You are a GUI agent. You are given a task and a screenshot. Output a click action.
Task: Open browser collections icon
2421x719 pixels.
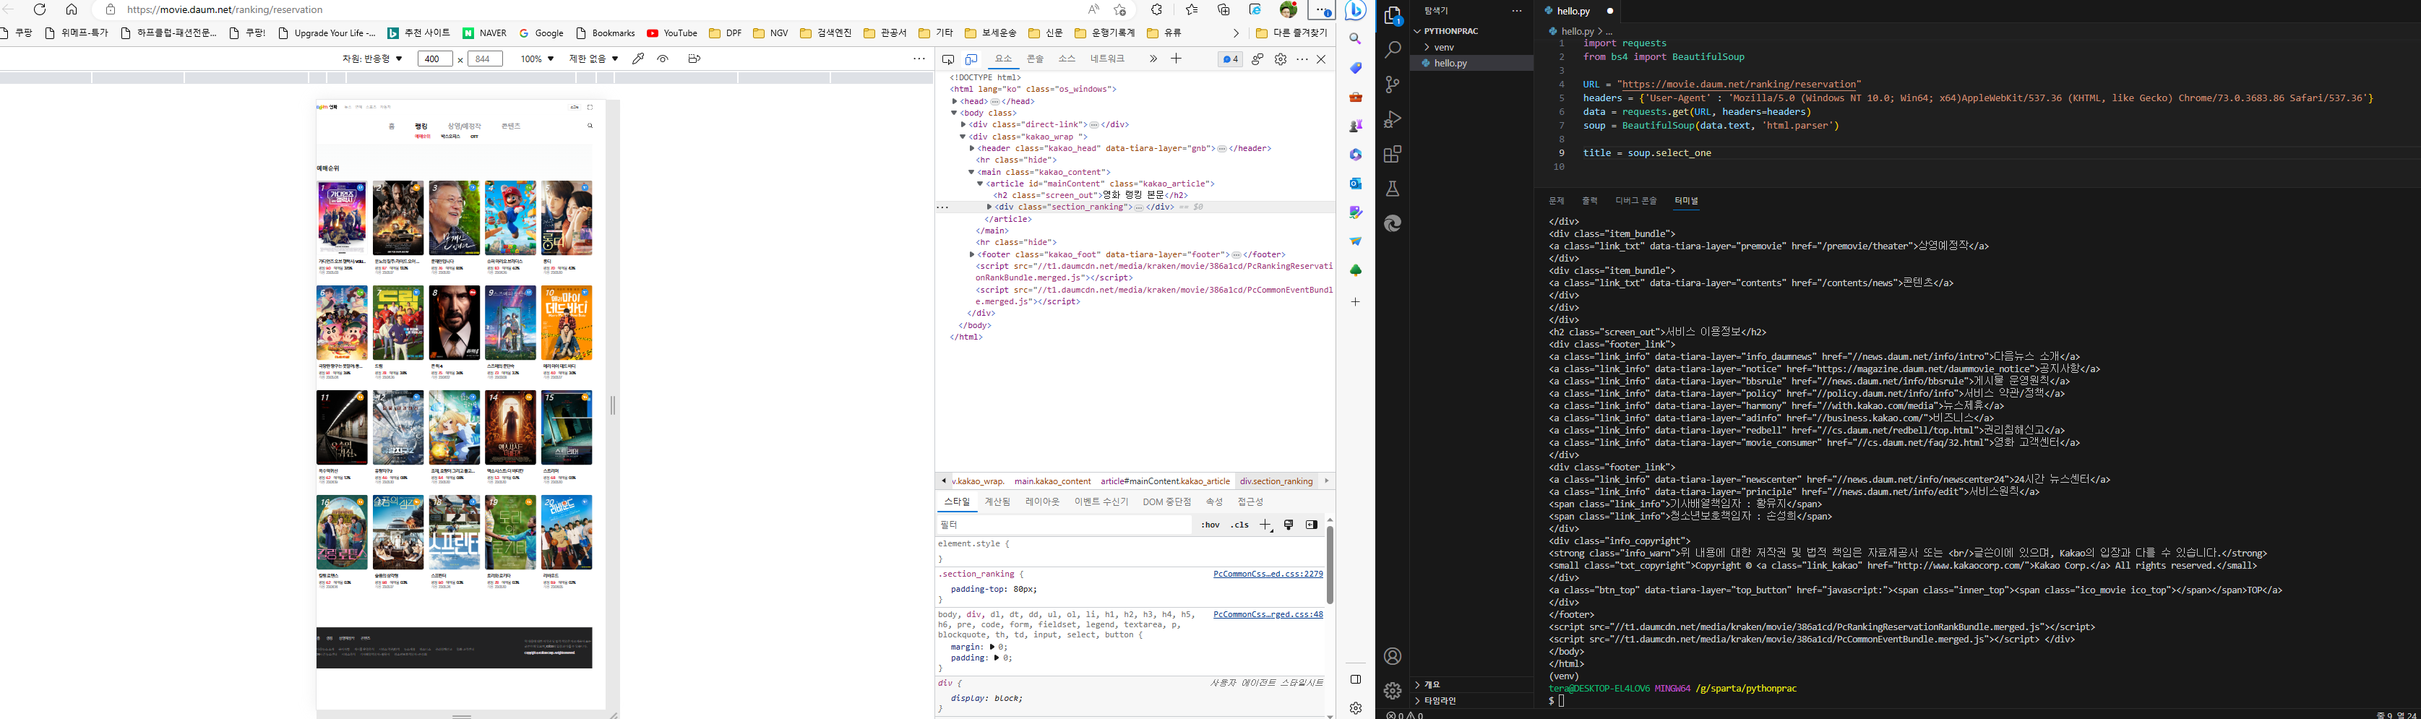pos(1224,9)
